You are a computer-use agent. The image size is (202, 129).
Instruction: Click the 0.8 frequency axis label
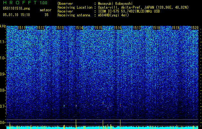pyautogui.click(x=2, y=90)
